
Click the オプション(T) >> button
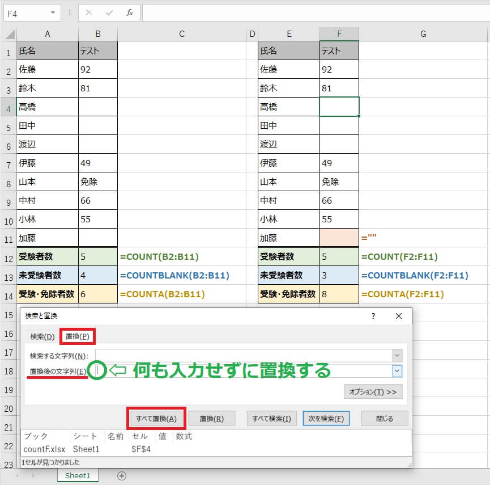tap(373, 392)
